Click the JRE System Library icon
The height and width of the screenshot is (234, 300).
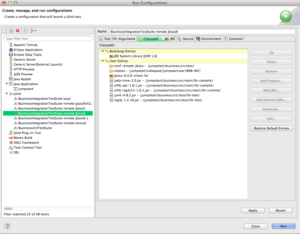tap(111, 56)
